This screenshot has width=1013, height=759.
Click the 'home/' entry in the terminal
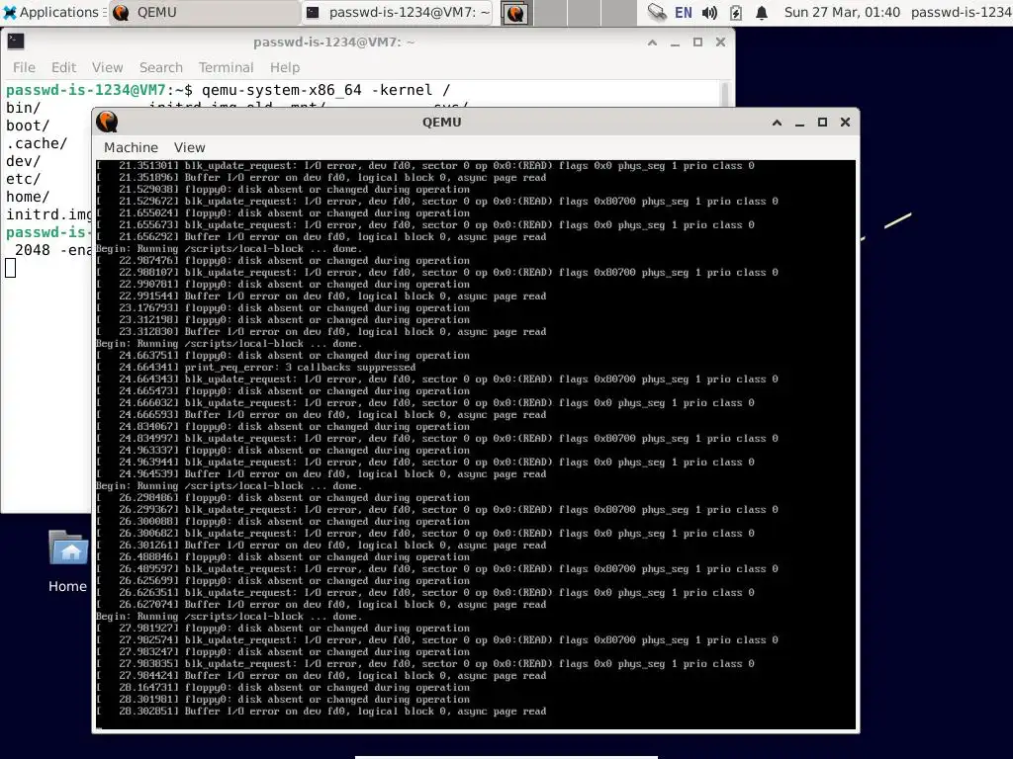pos(28,197)
